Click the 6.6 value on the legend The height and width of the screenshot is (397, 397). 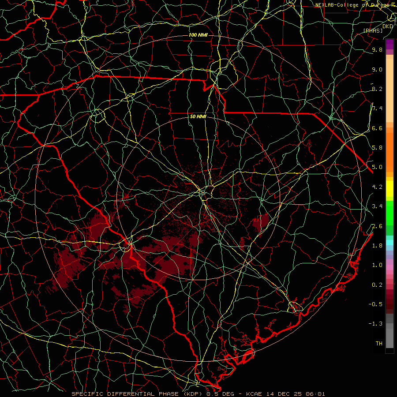(x=377, y=128)
